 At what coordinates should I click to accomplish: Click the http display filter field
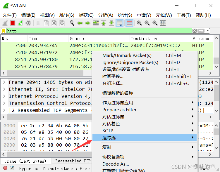coord(99,31)
